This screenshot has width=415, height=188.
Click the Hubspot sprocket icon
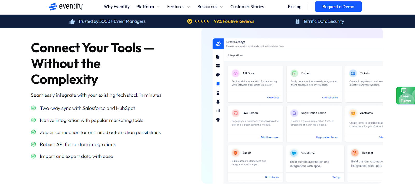[355, 153]
